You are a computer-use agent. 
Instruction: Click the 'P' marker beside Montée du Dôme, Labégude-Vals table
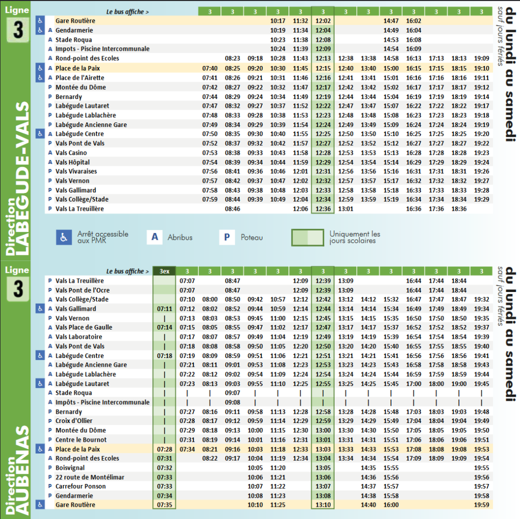(x=50, y=87)
